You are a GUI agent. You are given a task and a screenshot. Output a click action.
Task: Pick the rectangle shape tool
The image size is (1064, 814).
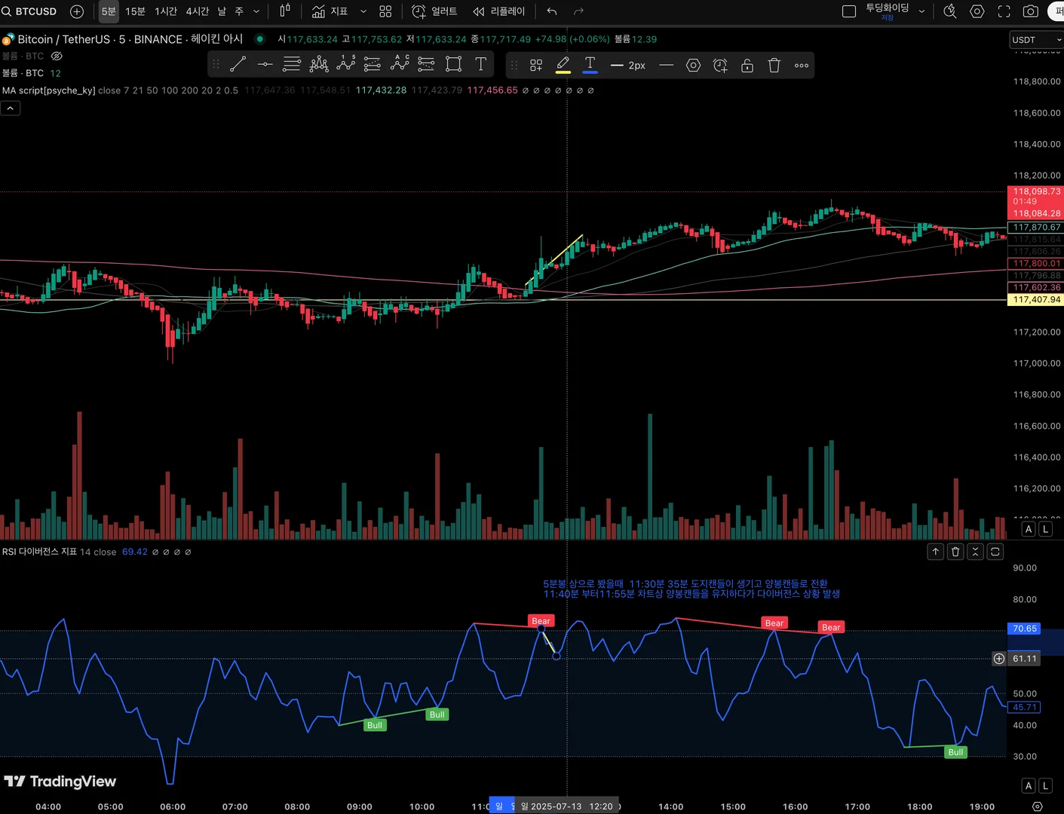453,65
